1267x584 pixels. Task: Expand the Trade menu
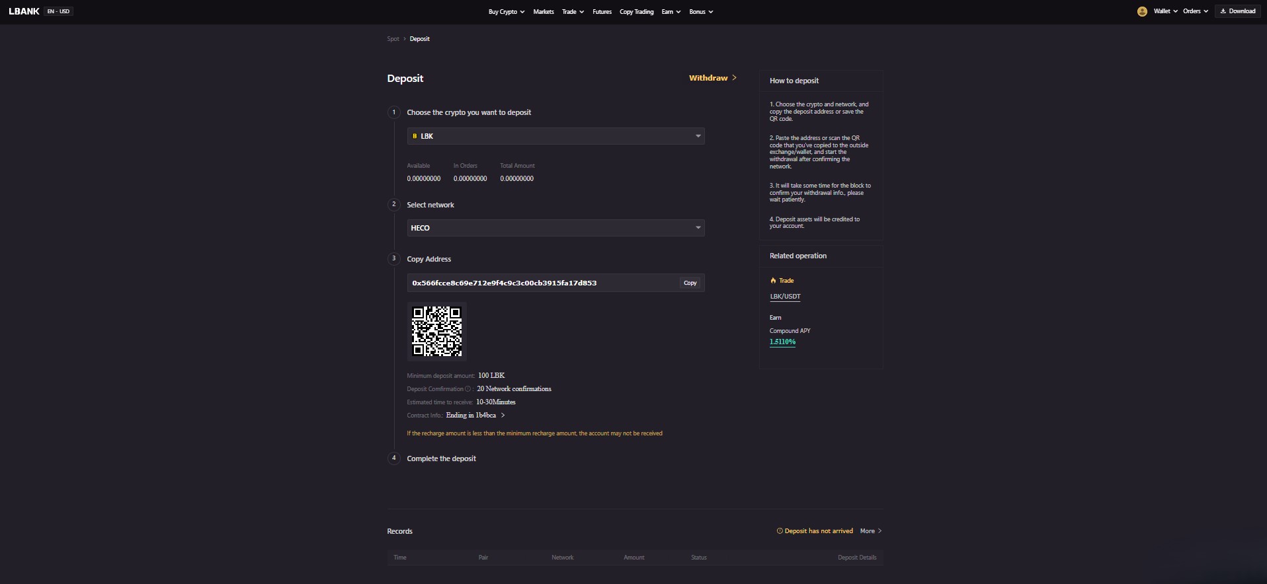click(573, 12)
